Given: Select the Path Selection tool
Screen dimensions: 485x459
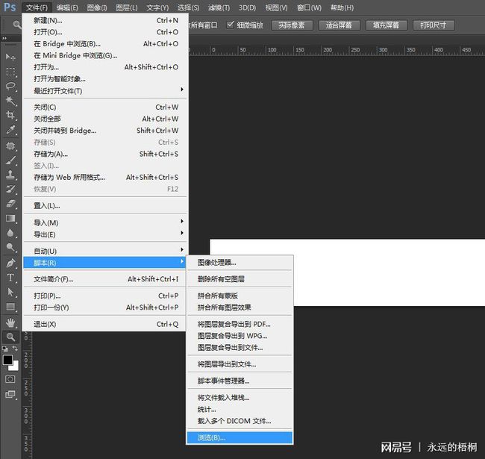Looking at the screenshot, I should pyautogui.click(x=10, y=293).
